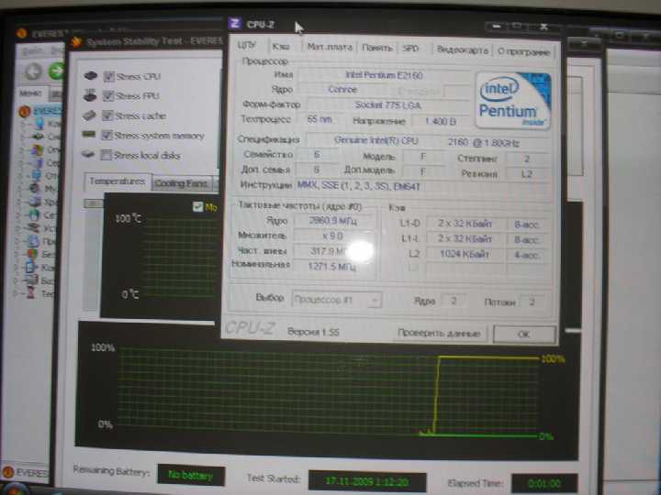This screenshot has height=495, width=661.
Task: Select the security shield icon in EVEREST tree
Action: (x=32, y=254)
